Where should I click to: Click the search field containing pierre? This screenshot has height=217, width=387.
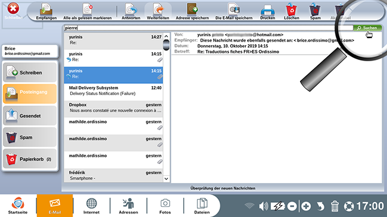tap(208, 28)
